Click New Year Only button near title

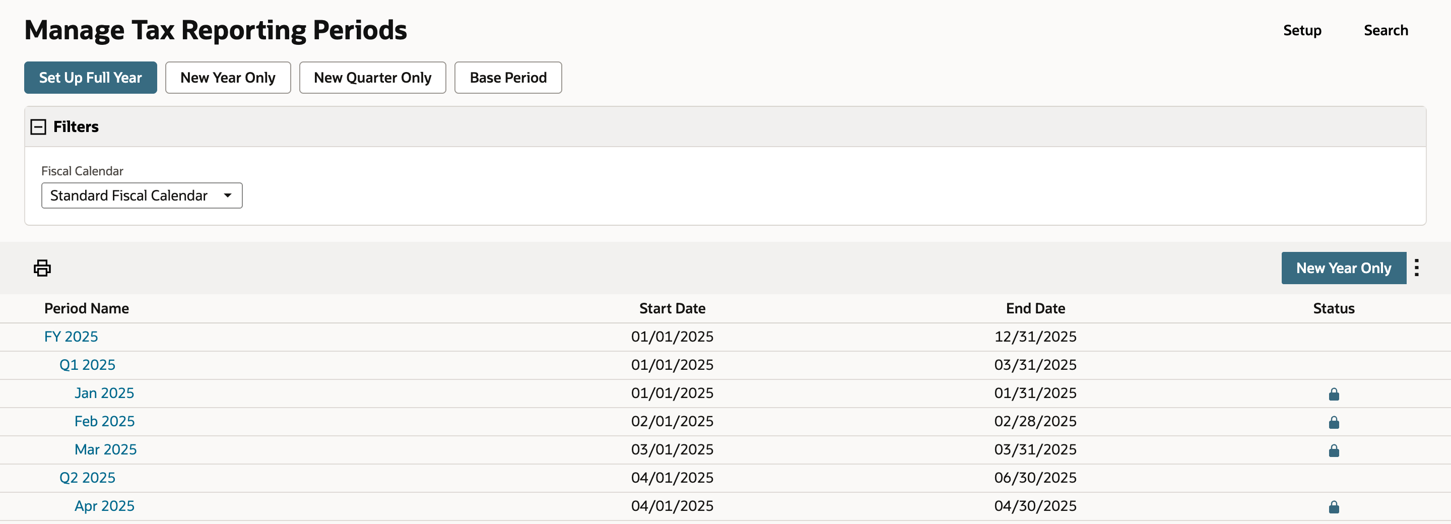[228, 78]
